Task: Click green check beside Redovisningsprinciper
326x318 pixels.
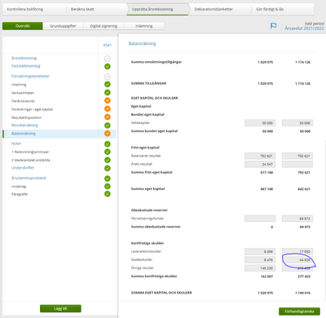Action: coord(108,152)
